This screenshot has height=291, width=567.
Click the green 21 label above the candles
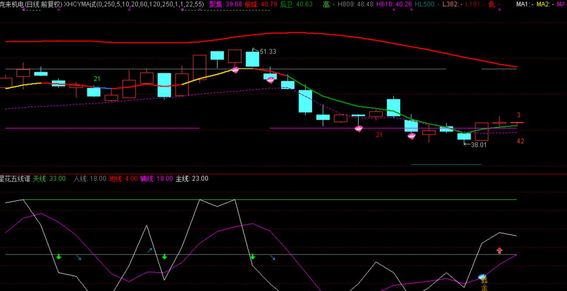97,79
